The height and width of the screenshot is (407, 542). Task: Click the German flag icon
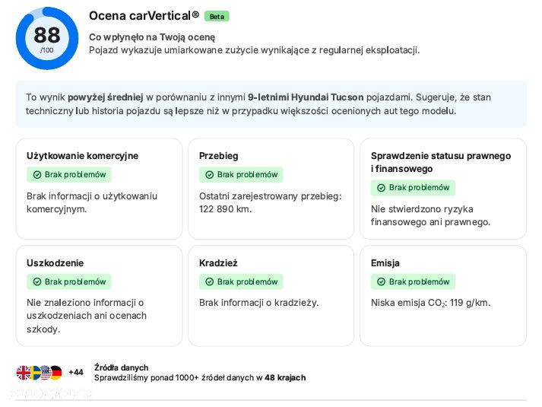tap(56, 373)
